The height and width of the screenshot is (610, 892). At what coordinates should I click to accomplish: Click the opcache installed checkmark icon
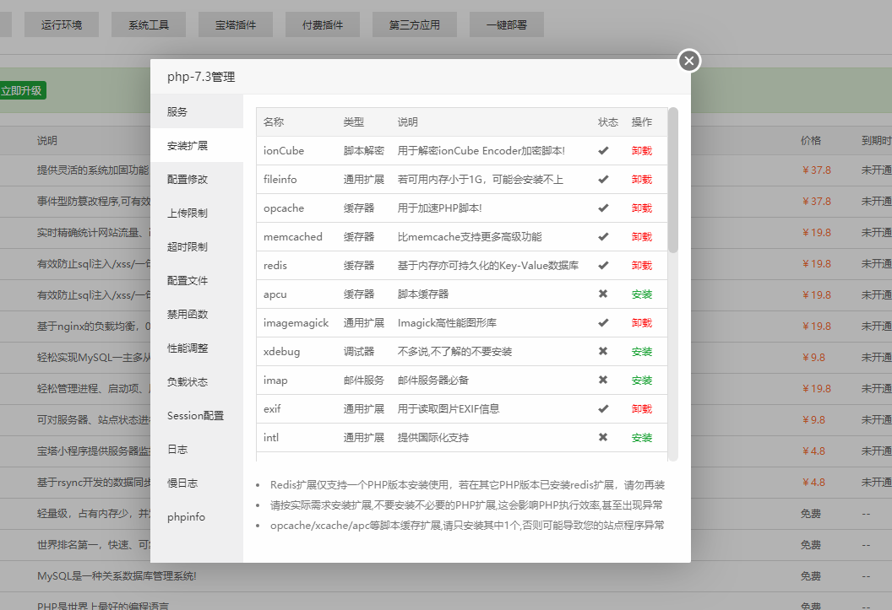point(603,208)
